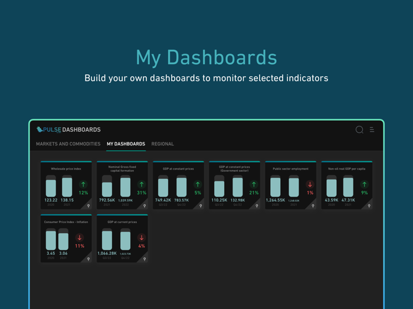Screen dimensions: 413x309
Task: Click pin icon on Non-oil real GDP card
Action: click(x=369, y=206)
